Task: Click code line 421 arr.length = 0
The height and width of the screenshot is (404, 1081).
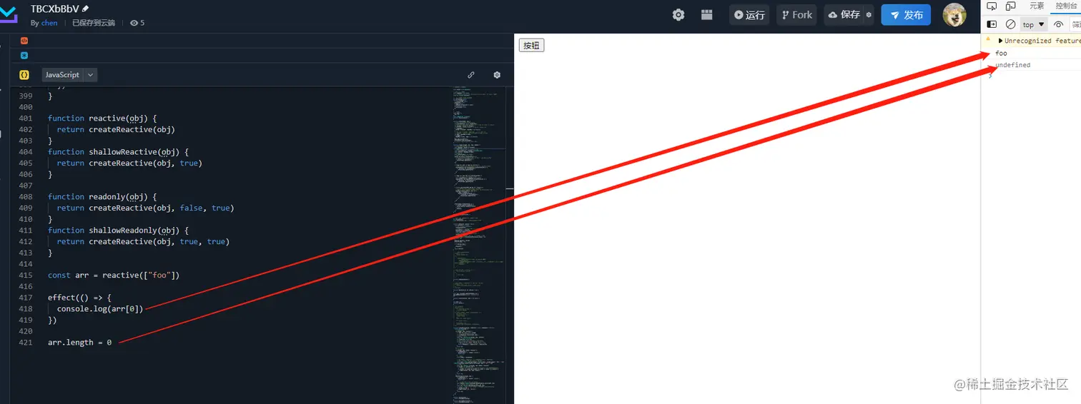Action: click(x=79, y=343)
